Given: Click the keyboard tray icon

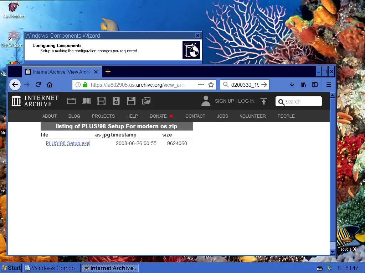Looking at the screenshot, I should (320, 268).
